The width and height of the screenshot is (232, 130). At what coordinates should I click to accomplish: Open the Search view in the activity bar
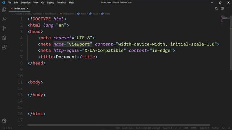(4, 19)
